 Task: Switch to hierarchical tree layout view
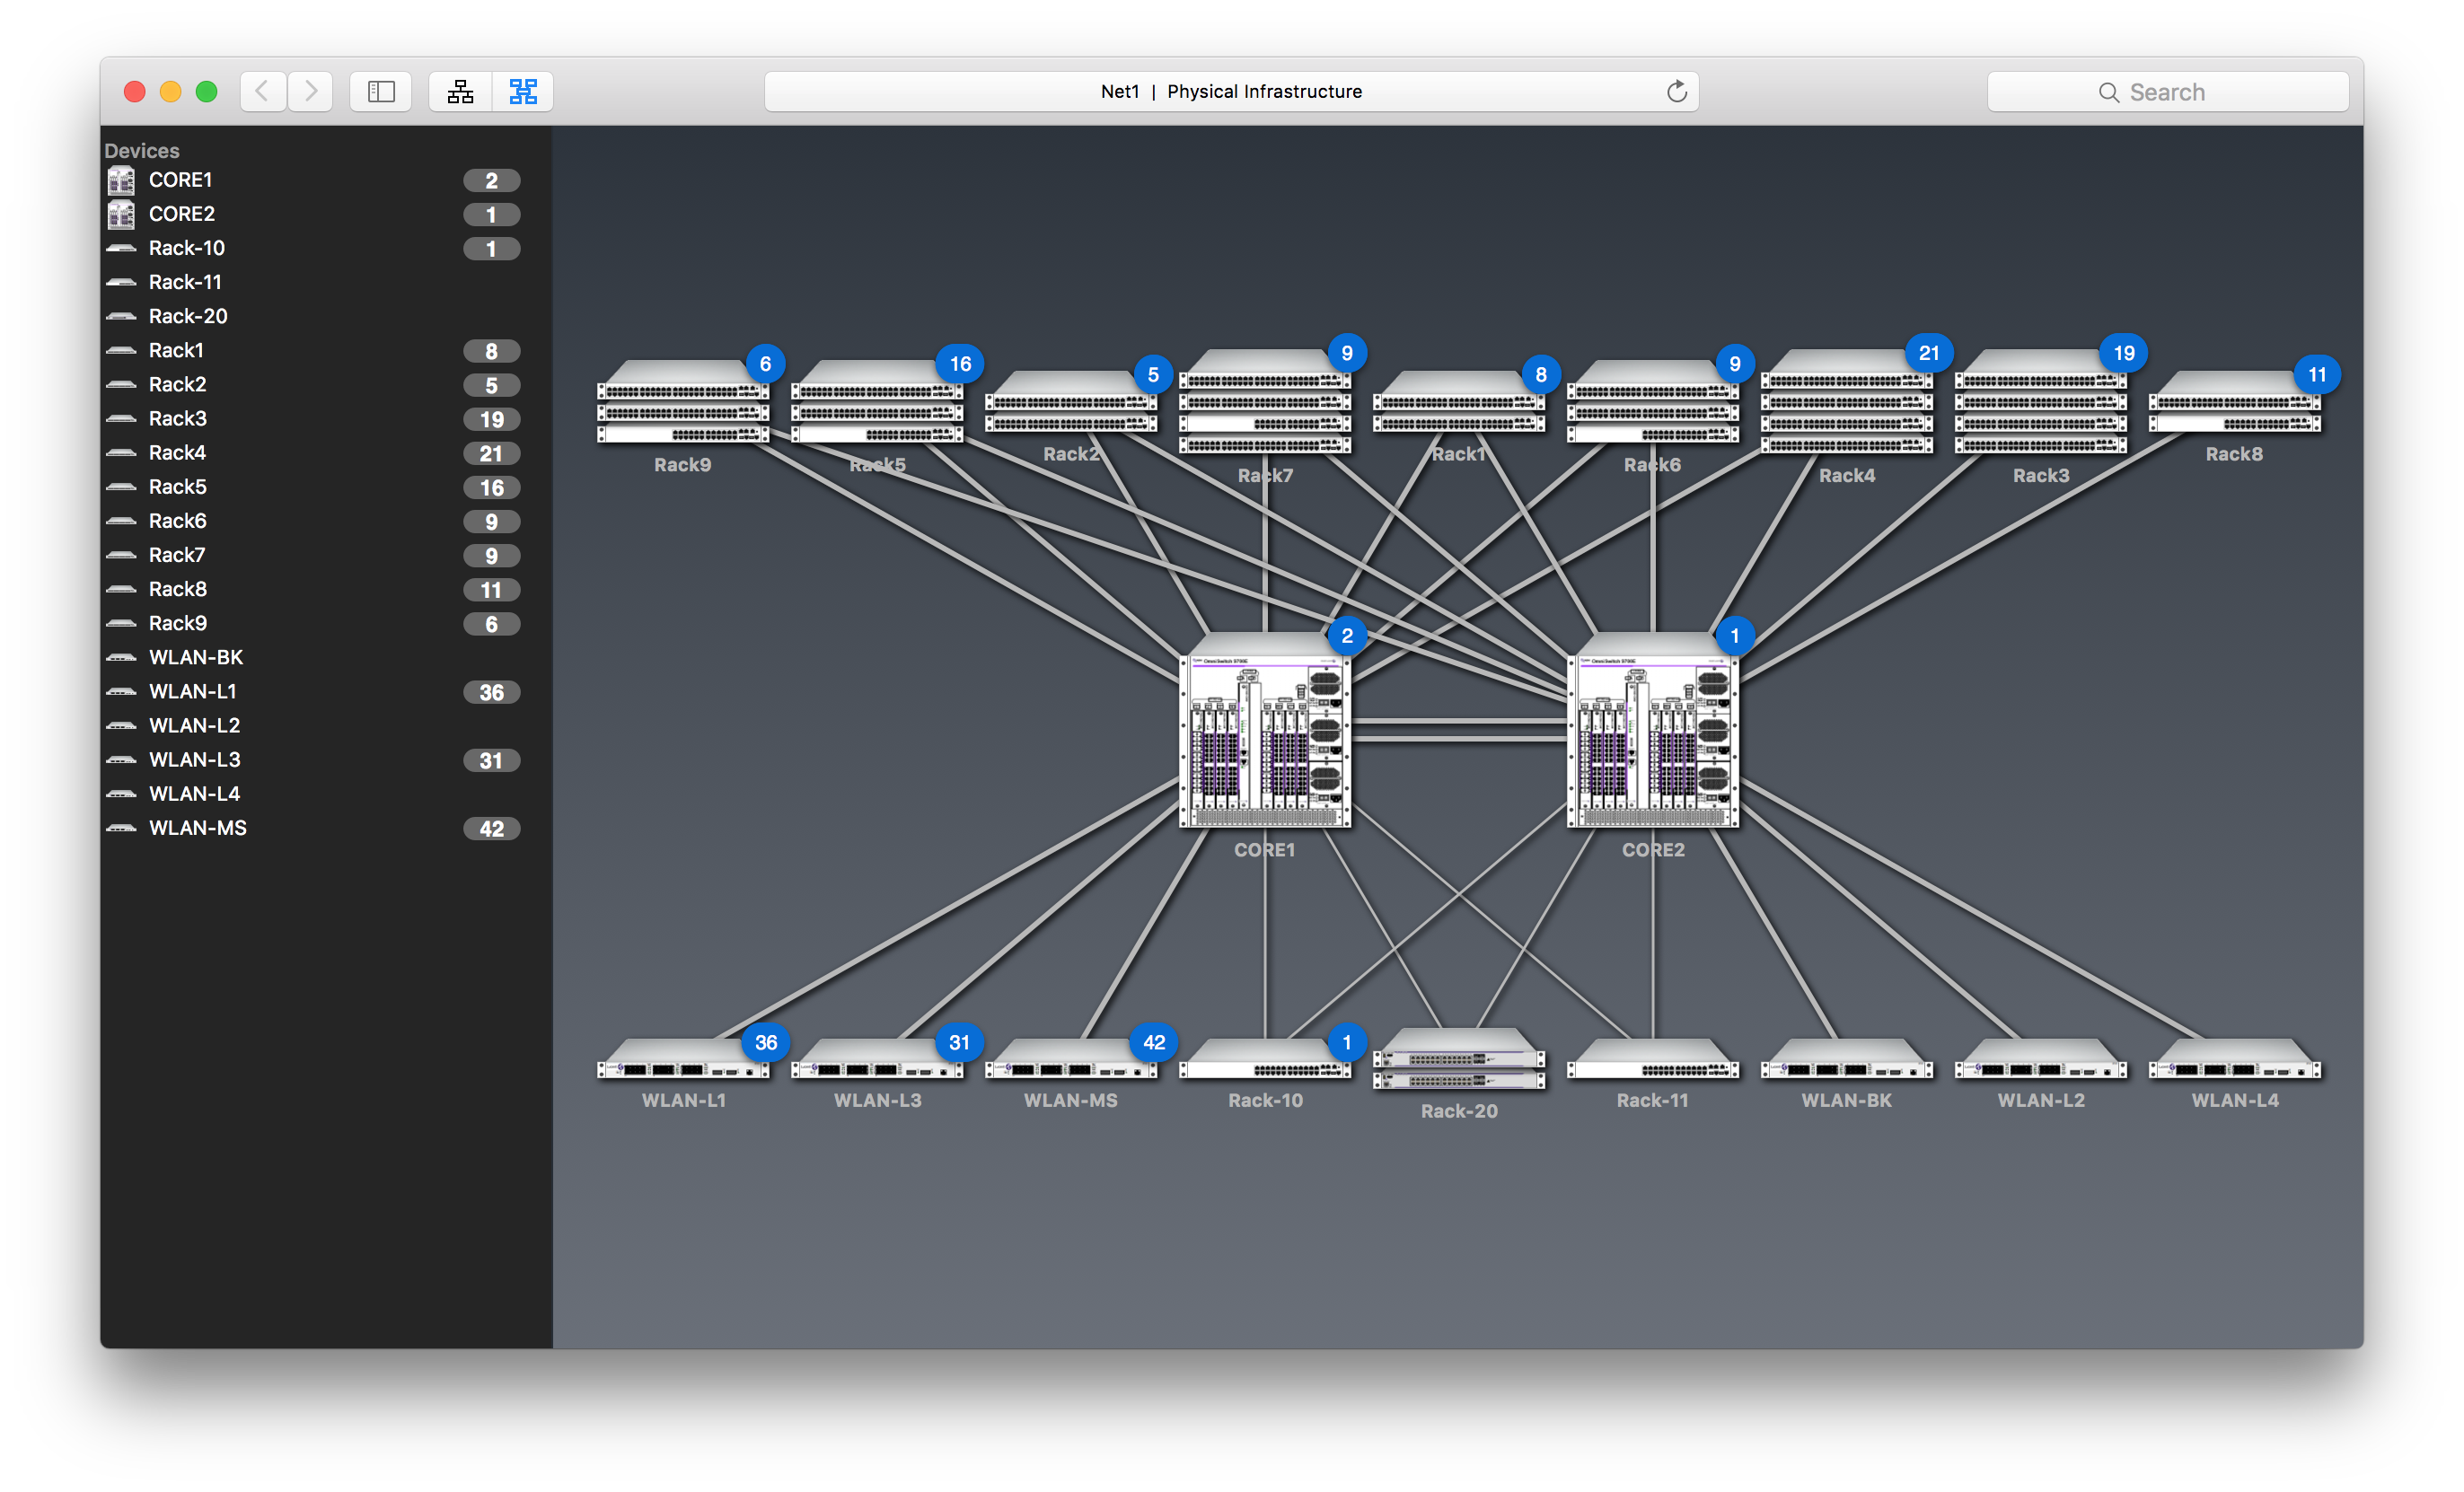coord(460,92)
